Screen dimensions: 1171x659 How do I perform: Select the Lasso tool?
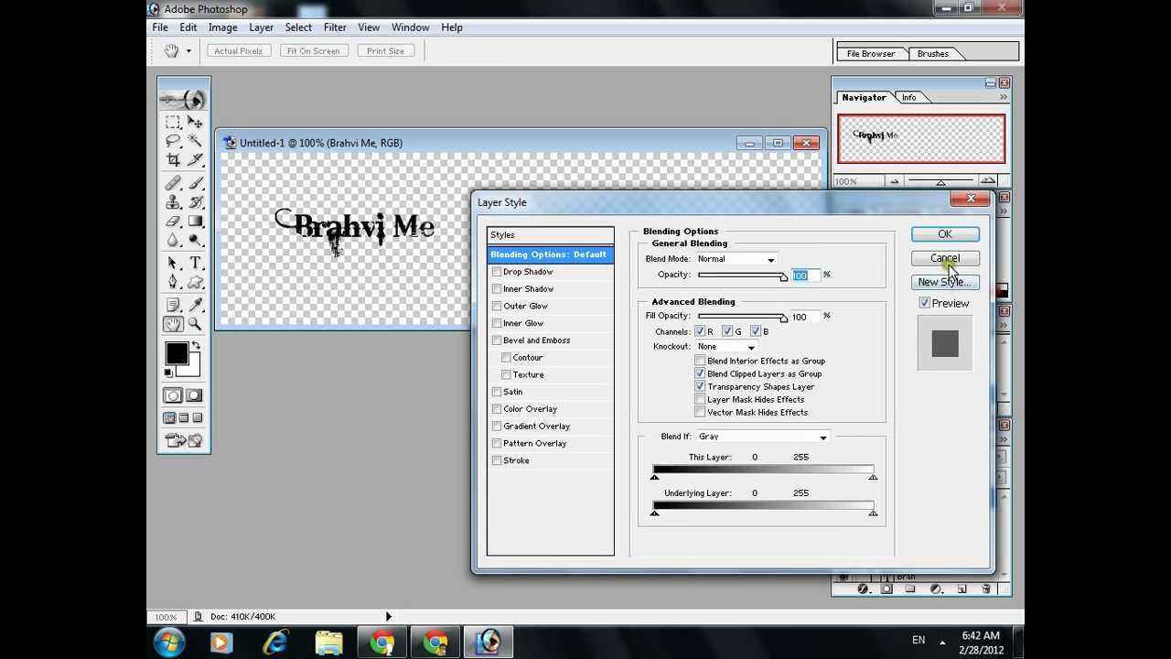click(x=173, y=141)
